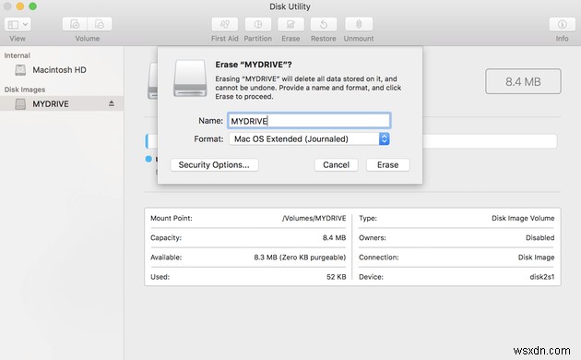Eject MYDRIVE with the sidebar eject icon
The width and height of the screenshot is (581, 360).
click(112, 103)
